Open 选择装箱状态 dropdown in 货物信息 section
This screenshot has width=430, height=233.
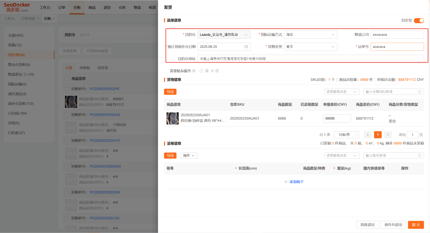tap(342, 92)
